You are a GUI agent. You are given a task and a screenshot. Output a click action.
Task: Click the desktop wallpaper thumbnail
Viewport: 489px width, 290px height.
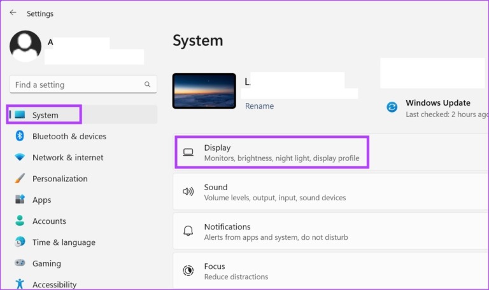204,90
